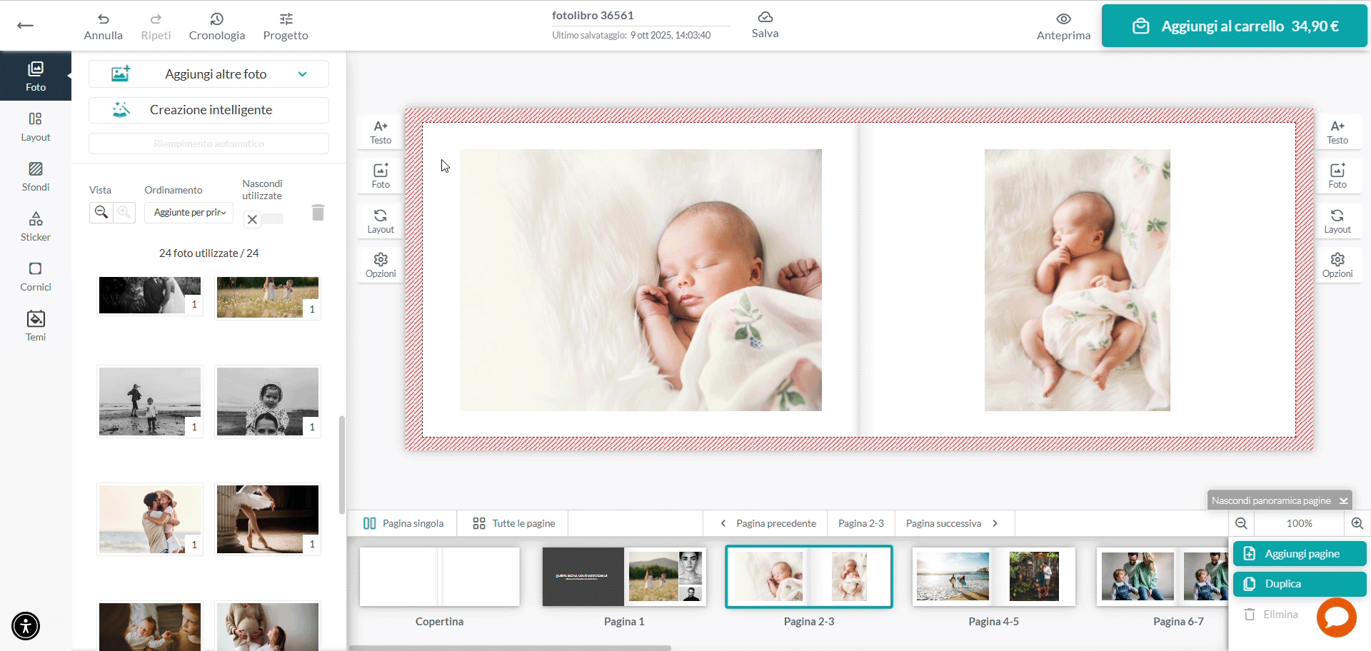This screenshot has height=651, width=1371.
Task: Open the Ordinamento sort dropdown
Action: (189, 213)
